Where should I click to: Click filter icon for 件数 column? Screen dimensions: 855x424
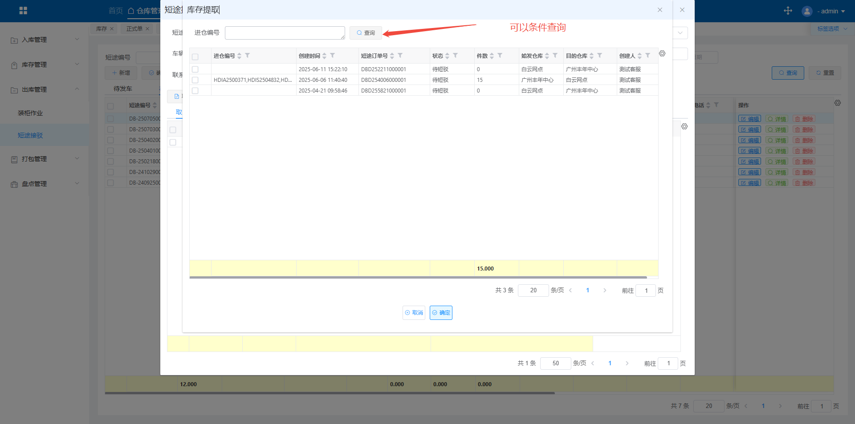point(500,56)
